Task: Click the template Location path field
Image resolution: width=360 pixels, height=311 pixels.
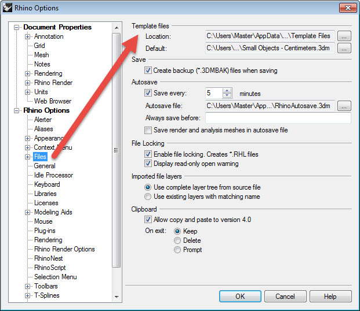Action: [x=270, y=36]
